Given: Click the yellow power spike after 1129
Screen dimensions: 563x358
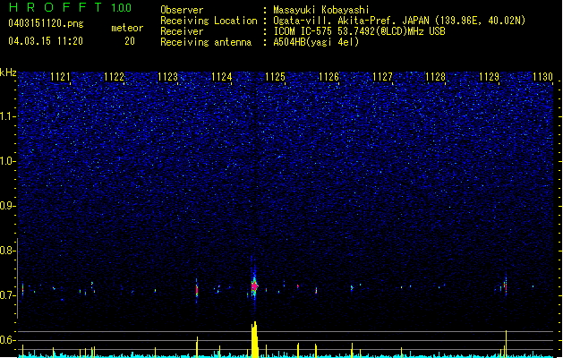Looking at the screenshot, I should [x=507, y=344].
